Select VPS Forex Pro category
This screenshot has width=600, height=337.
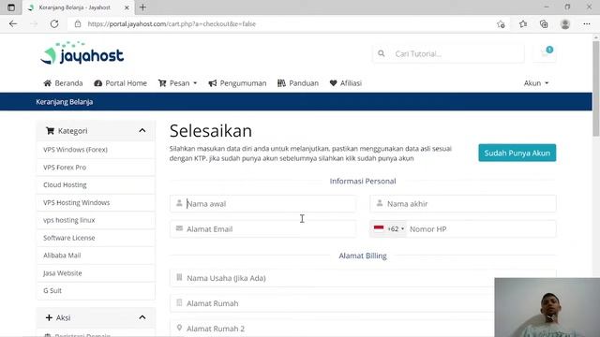pos(96,168)
